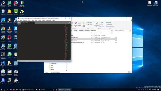The height and width of the screenshot is (91, 161).
Task: Open the Unity desktop shortcut
Action: (3, 4)
